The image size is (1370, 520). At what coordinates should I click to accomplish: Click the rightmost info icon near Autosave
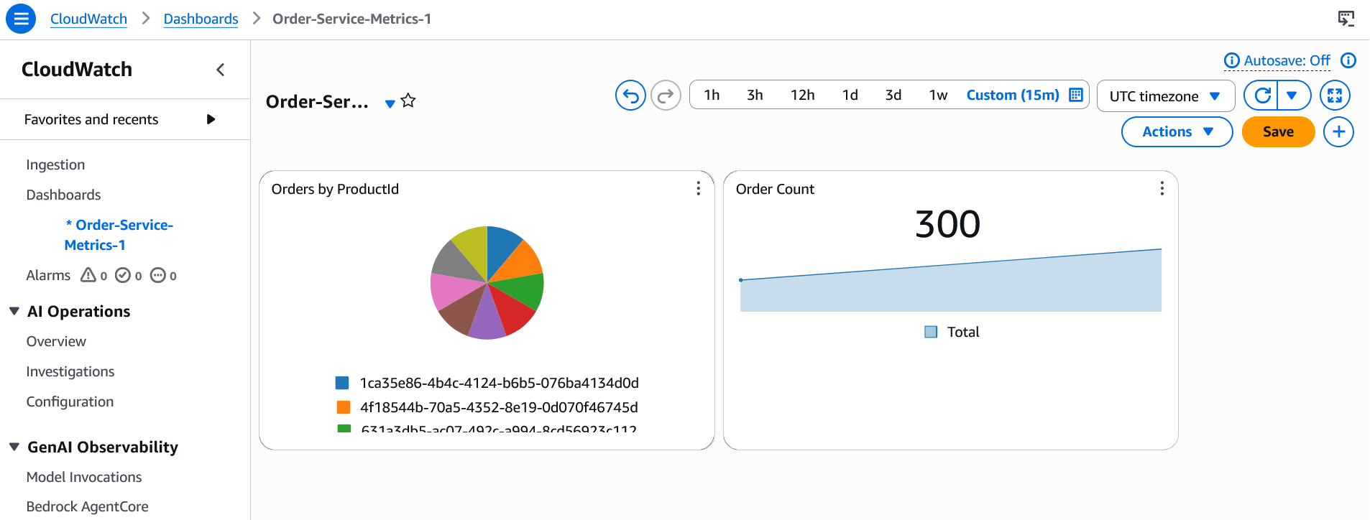(1348, 60)
